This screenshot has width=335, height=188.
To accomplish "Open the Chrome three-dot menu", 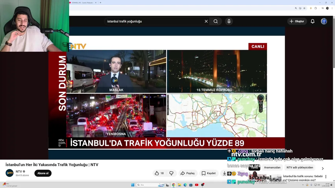I will (332, 8).
